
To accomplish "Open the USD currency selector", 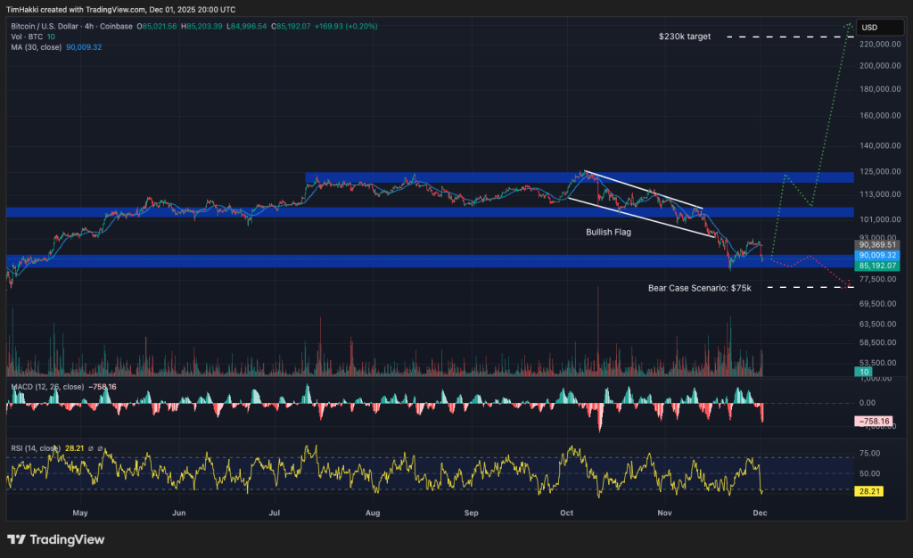I will point(868,28).
